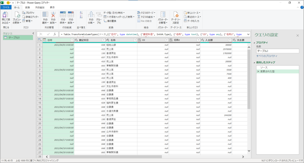The width and height of the screenshot is (304, 163).
Task: Click the 名前 input field containing テーブル3
Action: coord(278,51)
